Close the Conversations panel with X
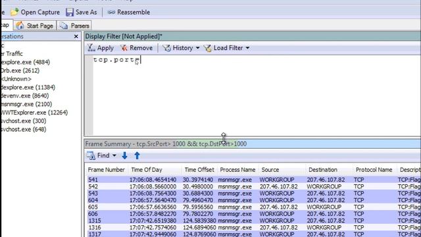The width and height of the screenshot is (421, 237). [x=76, y=36]
